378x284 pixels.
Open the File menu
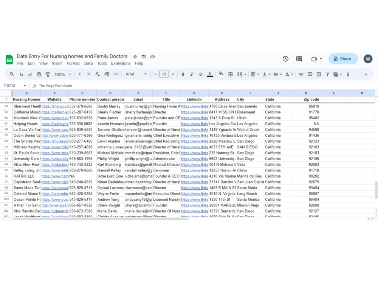[20, 63]
